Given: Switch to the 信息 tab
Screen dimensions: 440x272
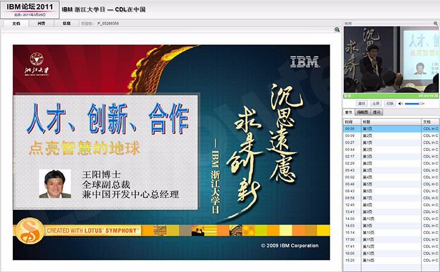Looking at the screenshot, I should tap(66, 23).
